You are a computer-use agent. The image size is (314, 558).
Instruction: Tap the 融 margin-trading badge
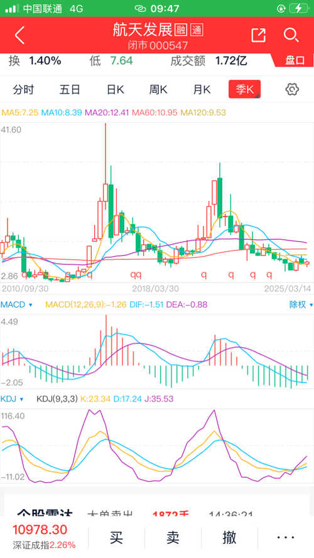pyautogui.click(x=181, y=30)
